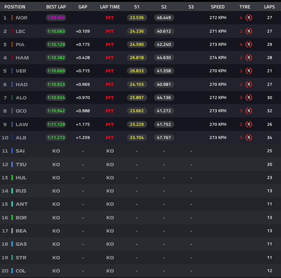Click Piastri's soft tyre compound icon
281x278 pixels.
point(249,44)
